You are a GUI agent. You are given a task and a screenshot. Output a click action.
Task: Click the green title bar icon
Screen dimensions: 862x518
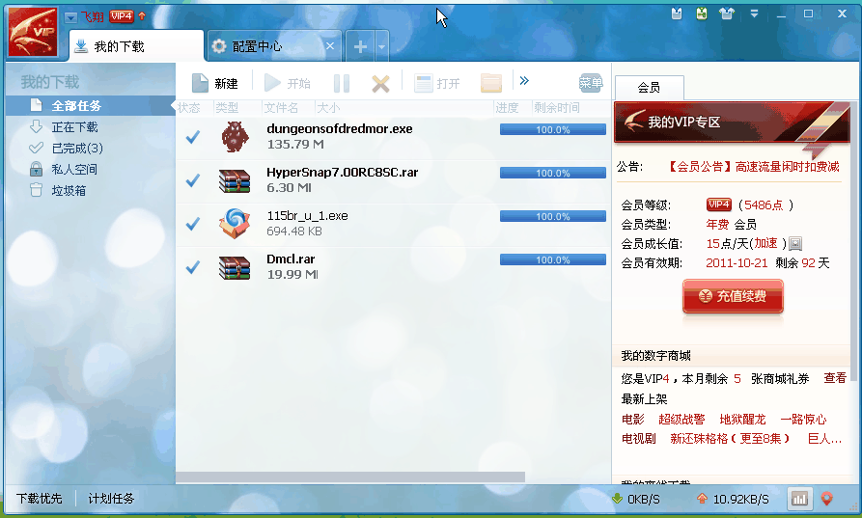pyautogui.click(x=702, y=14)
